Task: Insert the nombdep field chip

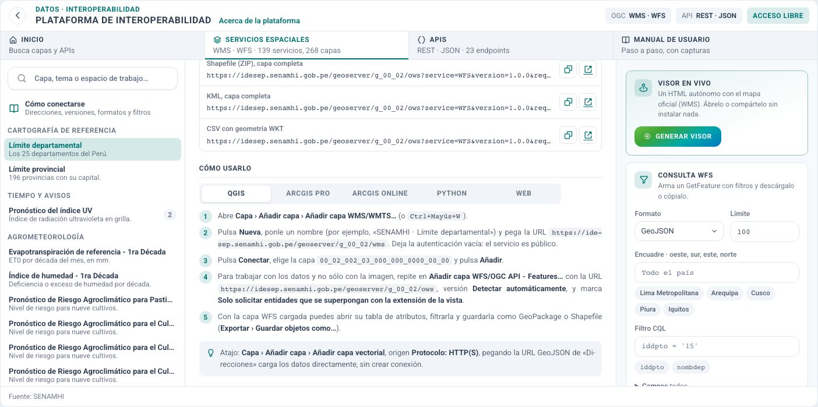Action: [x=690, y=367]
